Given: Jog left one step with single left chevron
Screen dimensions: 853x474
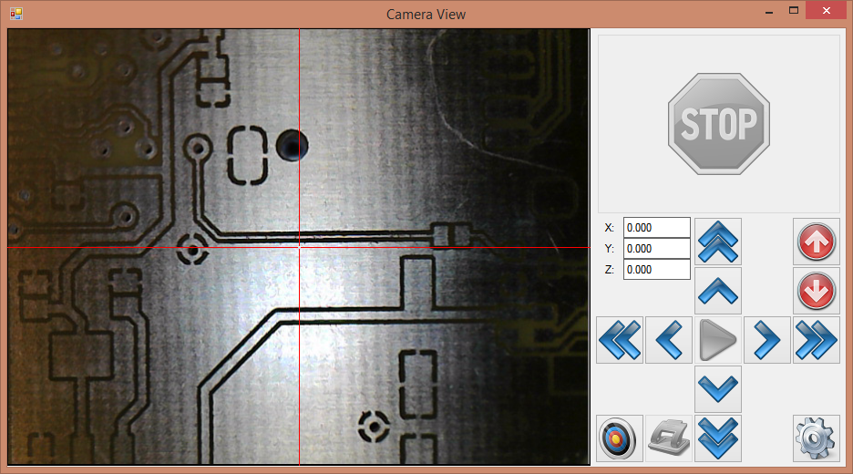Looking at the screenshot, I should pos(669,340).
